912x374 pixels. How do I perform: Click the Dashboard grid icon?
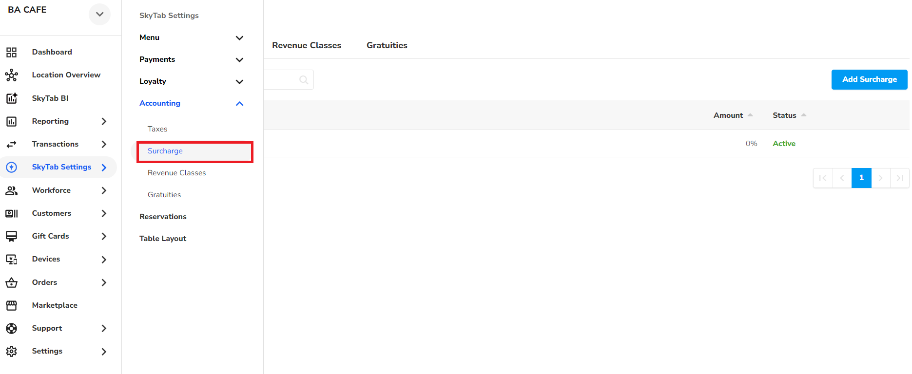(x=11, y=52)
